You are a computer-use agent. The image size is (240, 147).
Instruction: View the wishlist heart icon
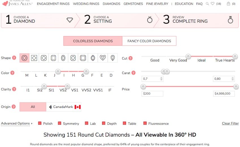tap(213, 3)
